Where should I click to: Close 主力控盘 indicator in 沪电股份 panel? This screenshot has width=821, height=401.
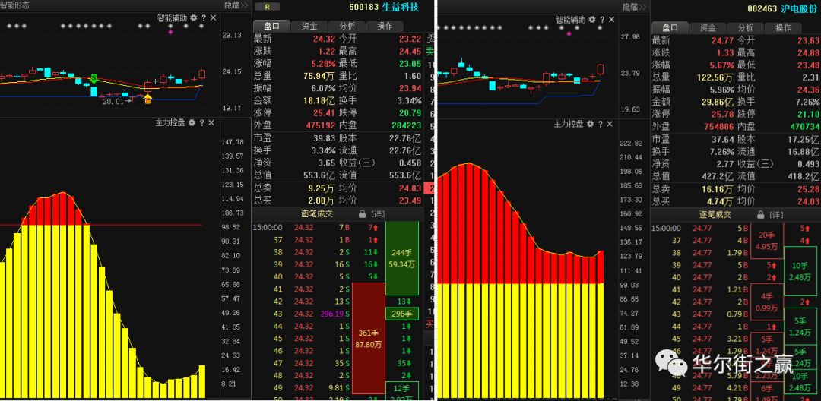[x=609, y=125]
